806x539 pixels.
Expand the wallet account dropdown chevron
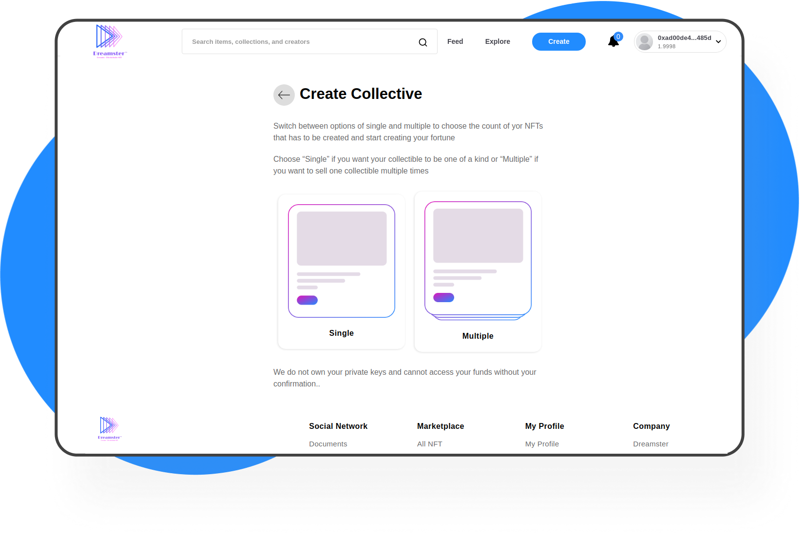pyautogui.click(x=718, y=42)
